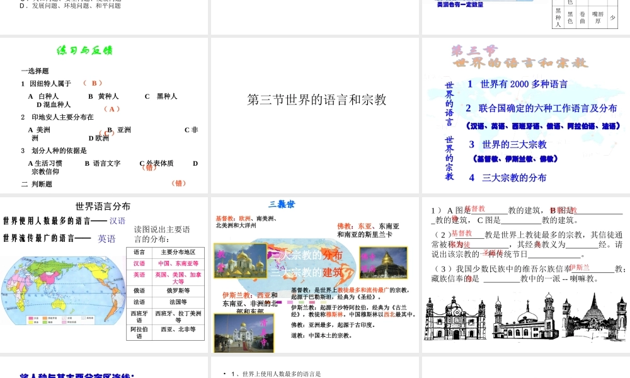
Task: Click the red '( B )' answer mark
Action: (93, 83)
